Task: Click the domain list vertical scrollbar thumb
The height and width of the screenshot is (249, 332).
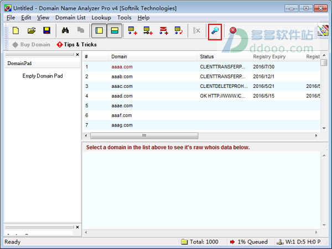Action: click(324, 62)
